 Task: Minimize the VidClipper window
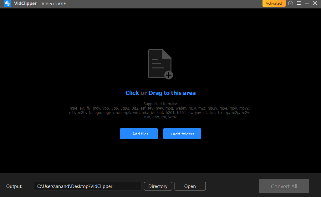pyautogui.click(x=307, y=3)
